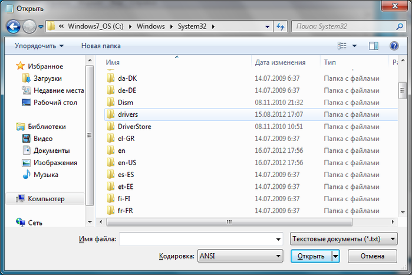Expand the view options dropdown arrow
This screenshot has height=275, width=412.
click(x=354, y=46)
